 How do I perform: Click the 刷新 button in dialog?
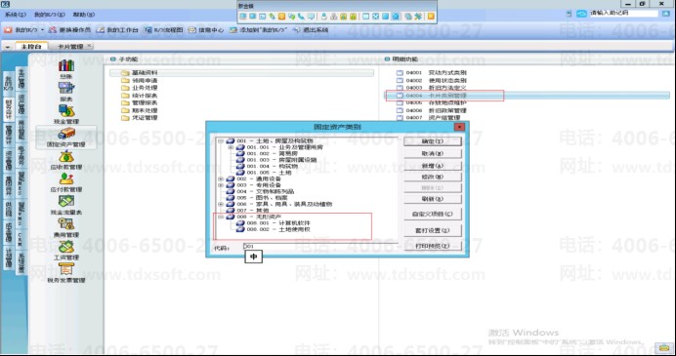point(433,199)
